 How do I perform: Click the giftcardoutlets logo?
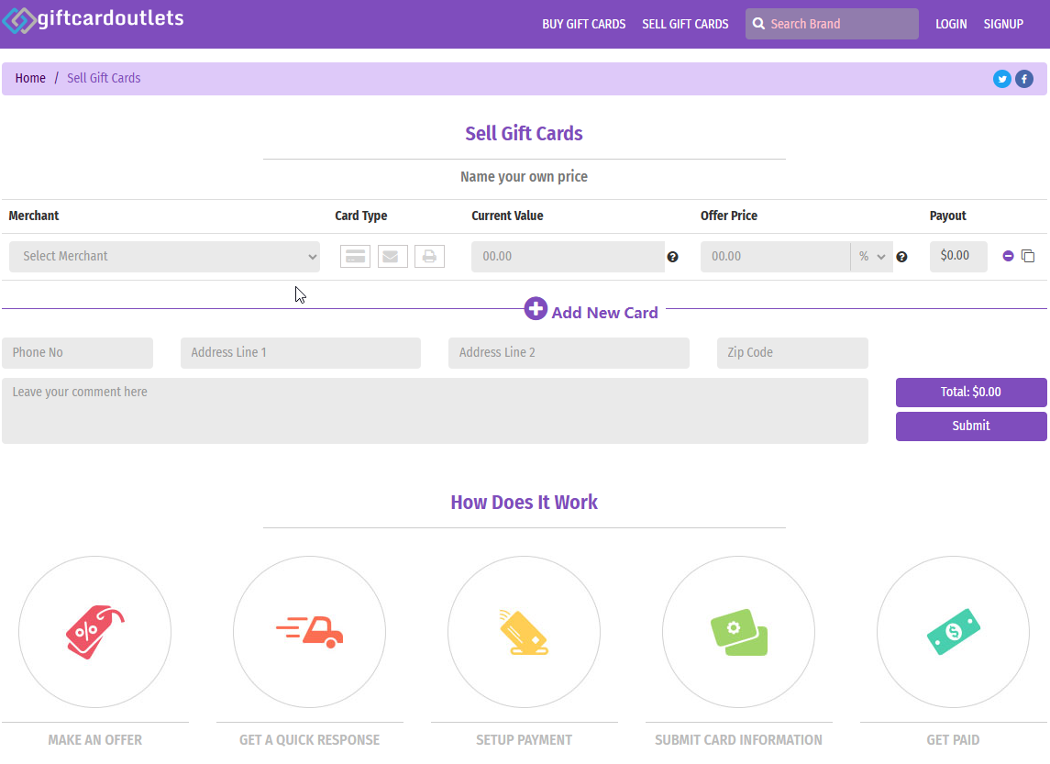94,19
